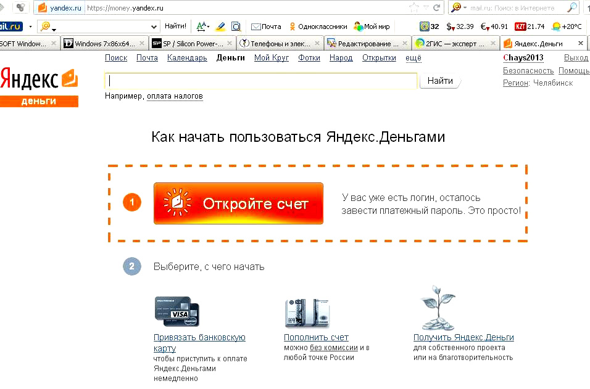Open Мой мир from the toolbar
The width and height of the screenshot is (590, 389).
click(x=372, y=27)
